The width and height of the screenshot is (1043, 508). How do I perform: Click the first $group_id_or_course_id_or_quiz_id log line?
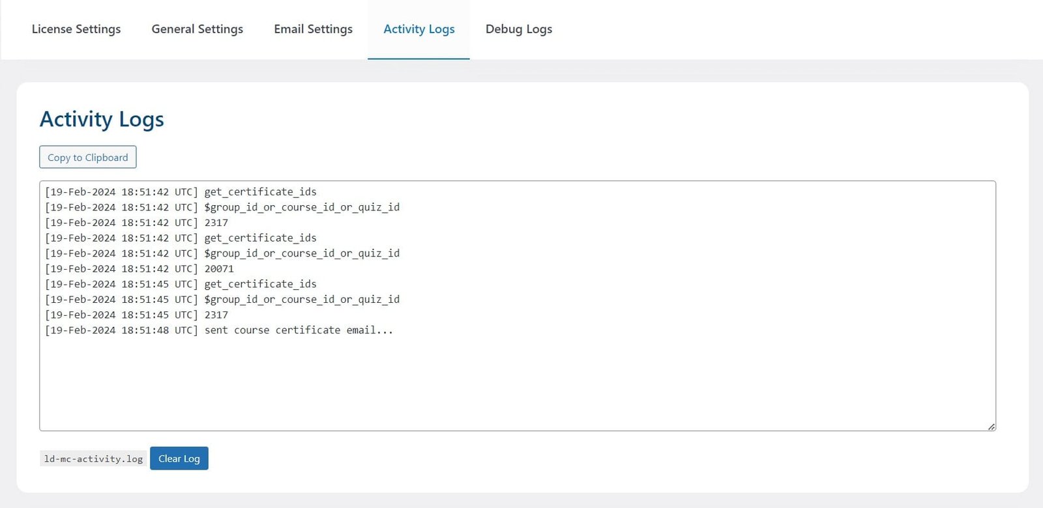pyautogui.click(x=222, y=207)
